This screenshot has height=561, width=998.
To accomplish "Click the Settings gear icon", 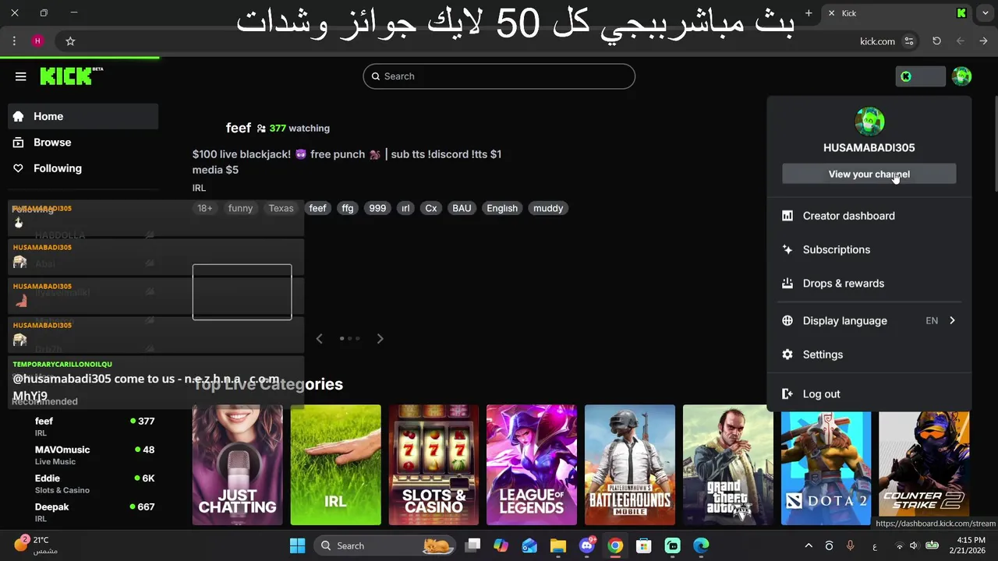I will (787, 355).
